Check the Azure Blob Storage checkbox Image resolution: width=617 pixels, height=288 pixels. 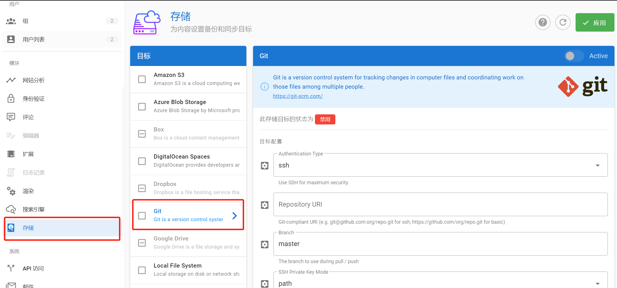coord(142,107)
